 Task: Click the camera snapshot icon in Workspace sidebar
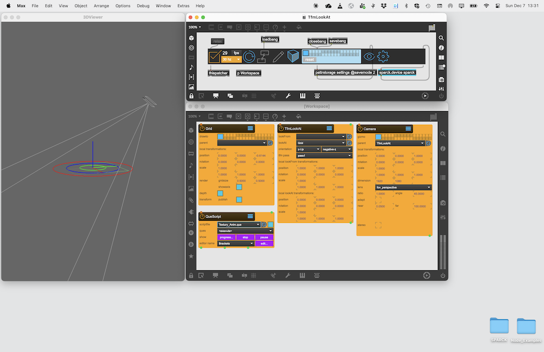443,203
